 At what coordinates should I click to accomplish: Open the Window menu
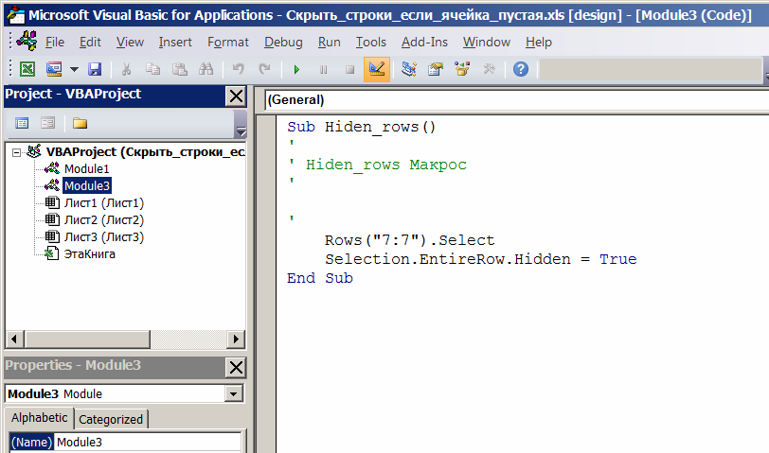tap(487, 43)
